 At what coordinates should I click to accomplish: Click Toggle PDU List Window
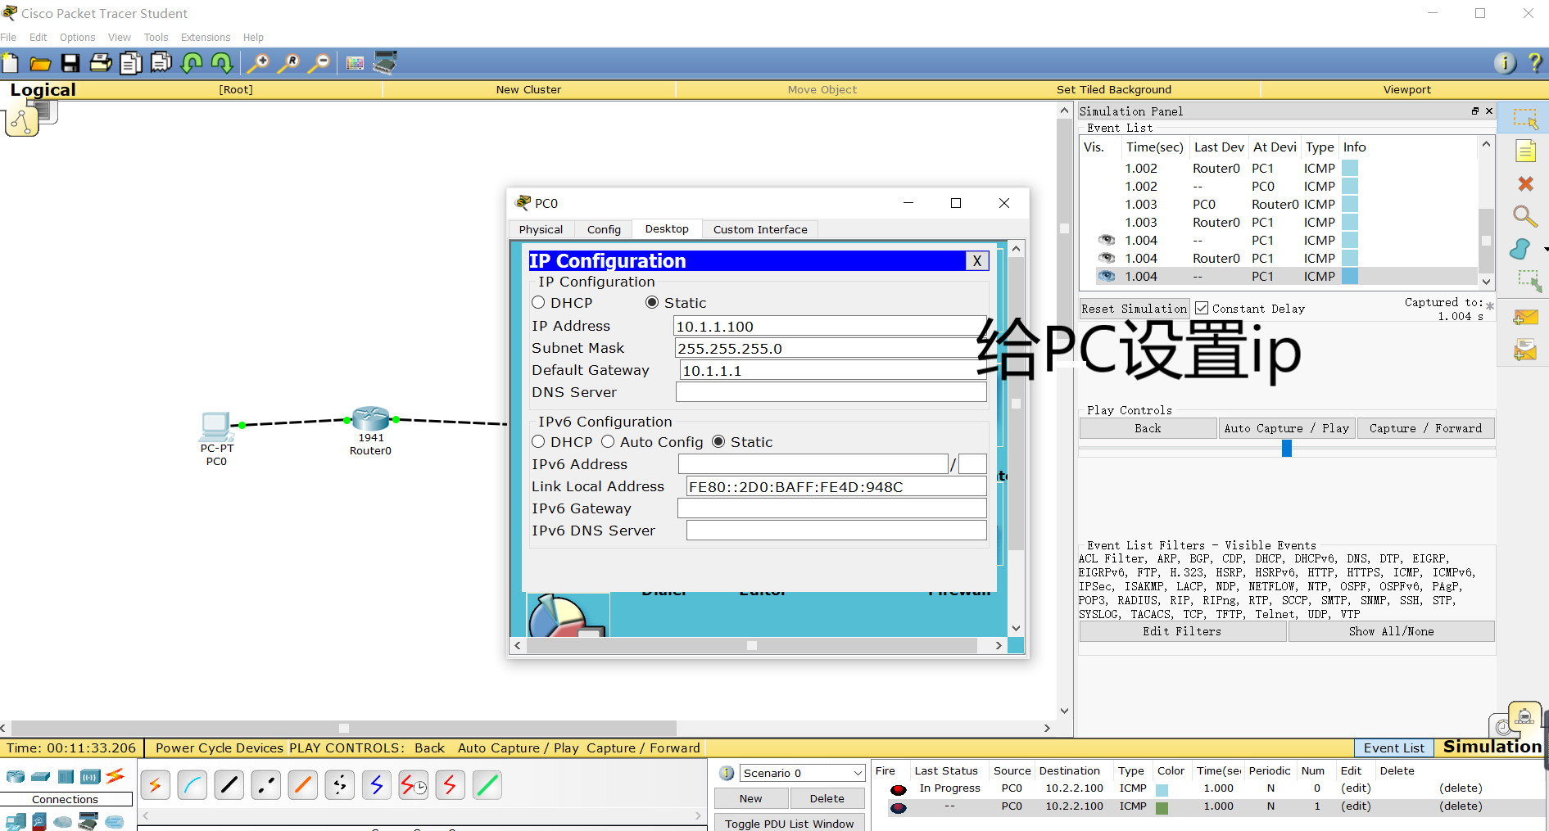tap(789, 823)
